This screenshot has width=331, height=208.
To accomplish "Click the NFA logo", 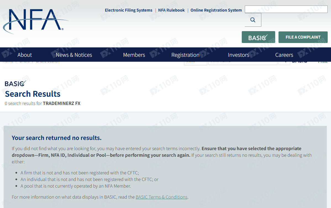I will coord(35,21).
